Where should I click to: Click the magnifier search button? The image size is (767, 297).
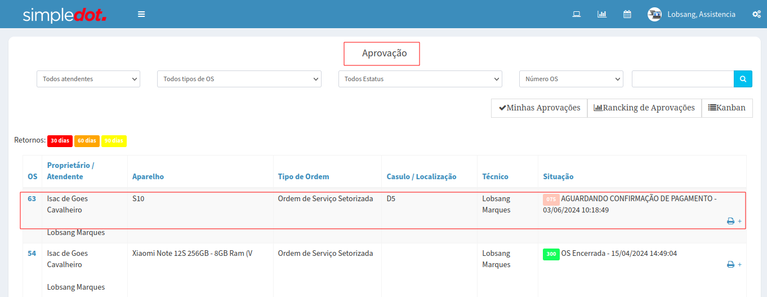(x=743, y=79)
